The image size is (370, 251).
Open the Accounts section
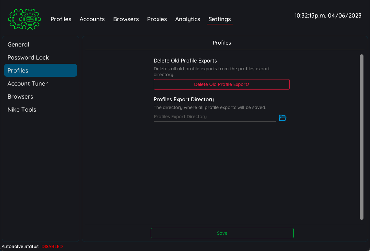92,19
